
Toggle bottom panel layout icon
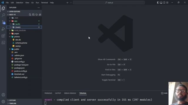(161, 3)
